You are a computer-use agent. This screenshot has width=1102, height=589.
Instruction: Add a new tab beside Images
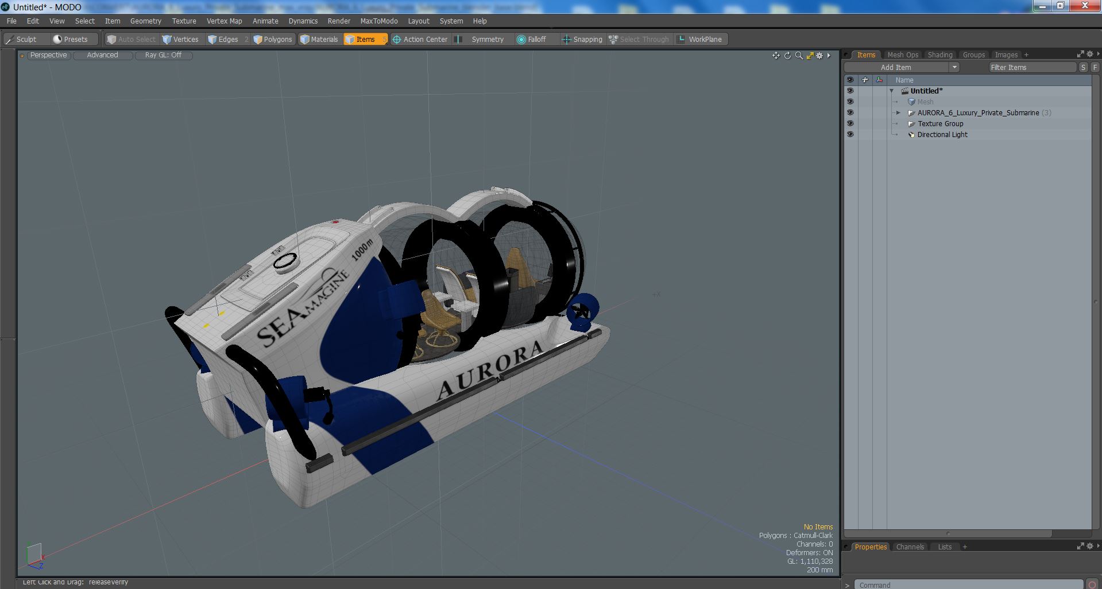[x=1026, y=55]
